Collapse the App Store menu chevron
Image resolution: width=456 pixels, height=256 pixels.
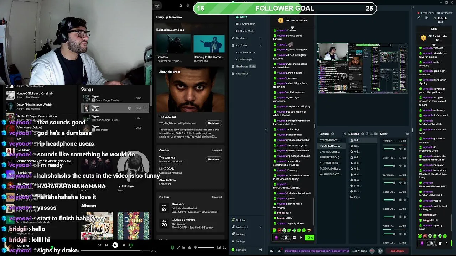click(260, 45)
